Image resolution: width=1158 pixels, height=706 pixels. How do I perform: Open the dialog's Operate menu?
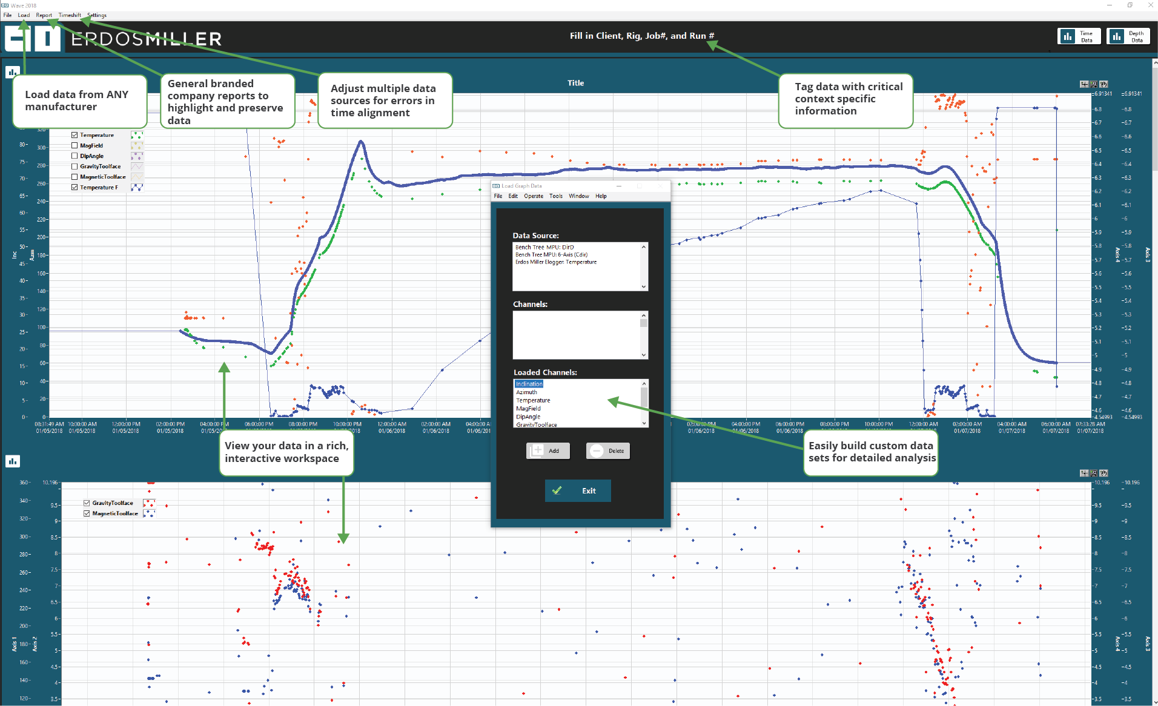click(x=534, y=196)
